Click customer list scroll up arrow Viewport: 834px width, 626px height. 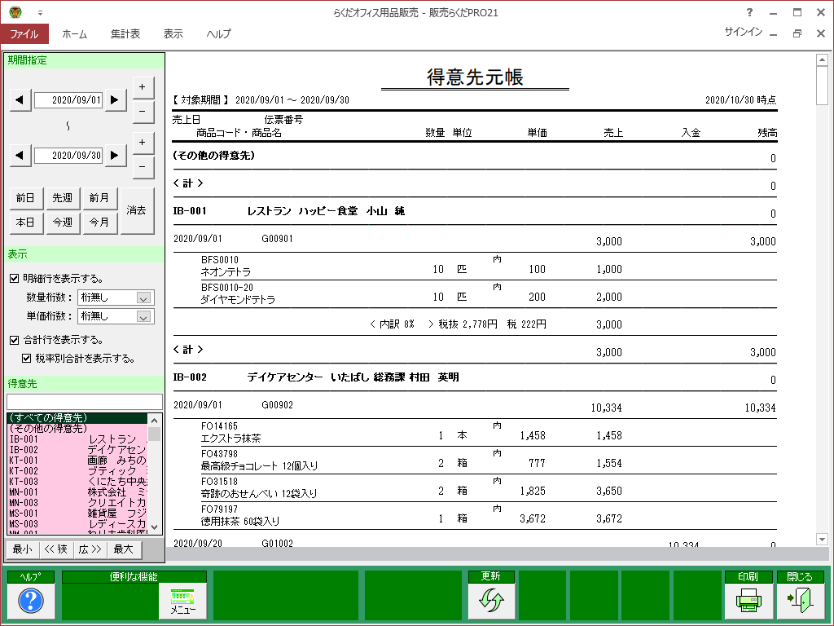point(154,420)
